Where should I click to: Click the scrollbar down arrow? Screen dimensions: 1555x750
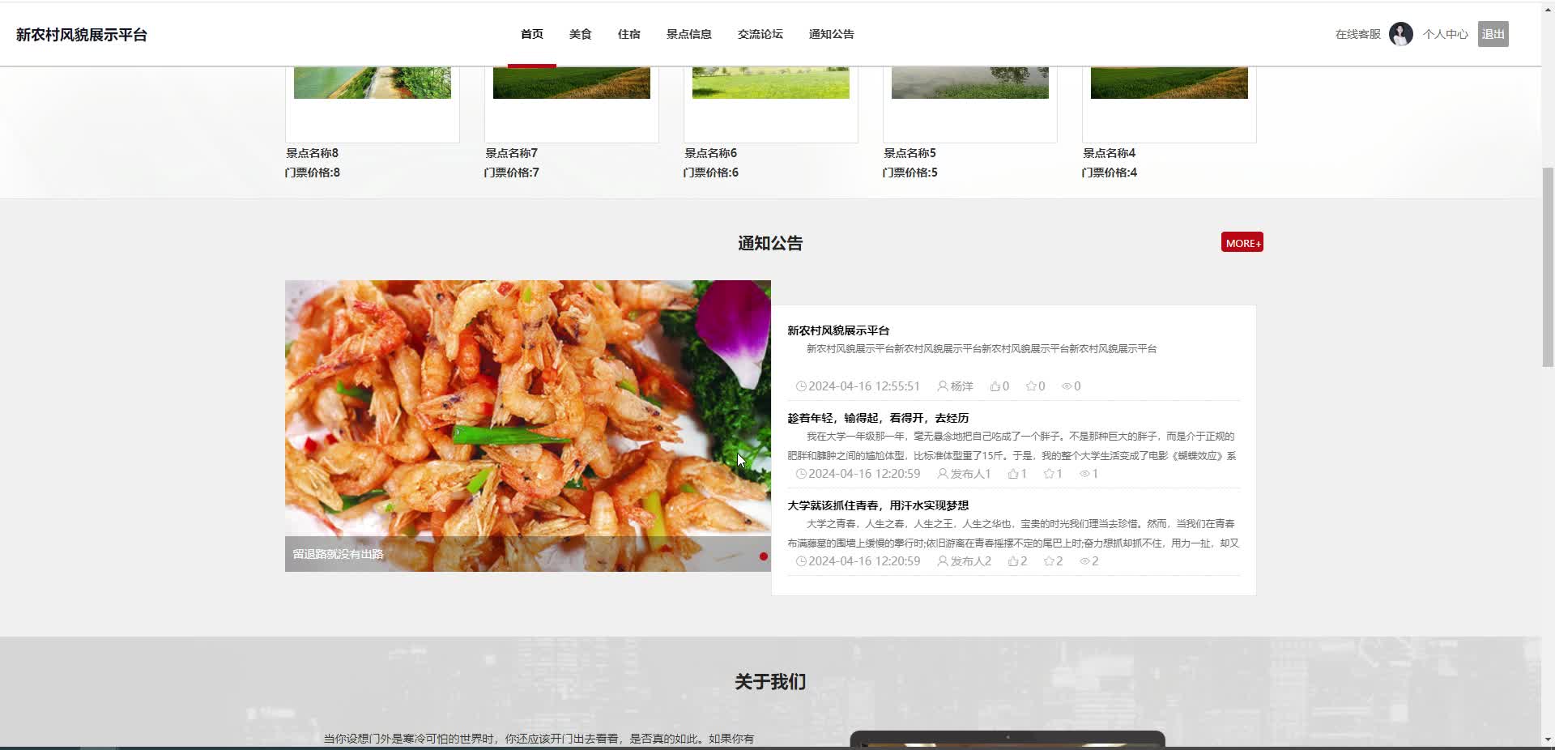coord(1549,739)
